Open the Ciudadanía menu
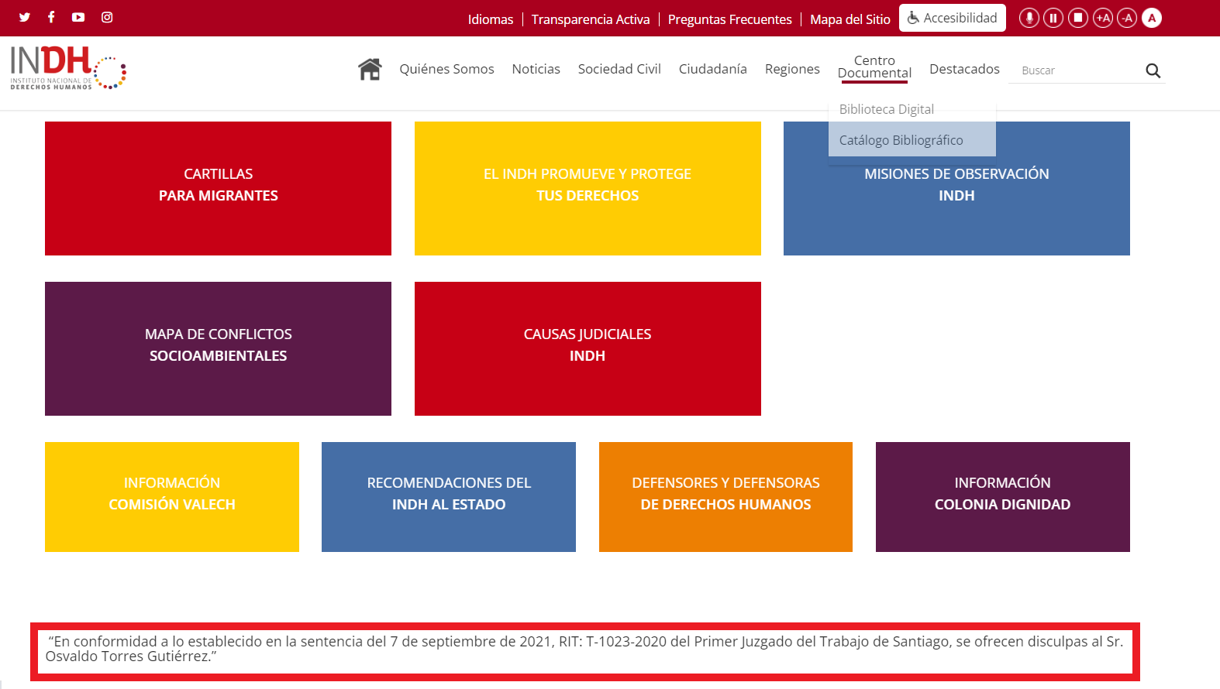 click(x=713, y=69)
